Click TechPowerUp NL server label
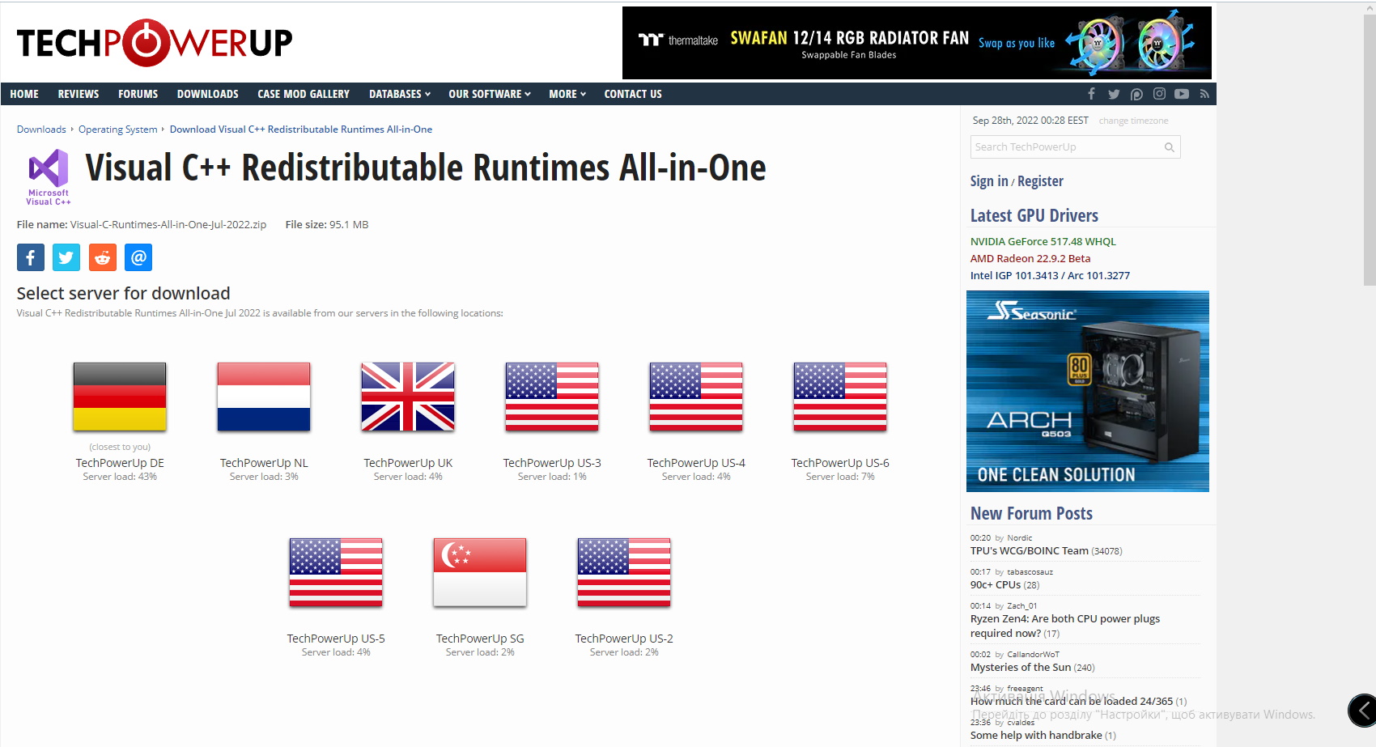The width and height of the screenshot is (1376, 747). point(264,463)
